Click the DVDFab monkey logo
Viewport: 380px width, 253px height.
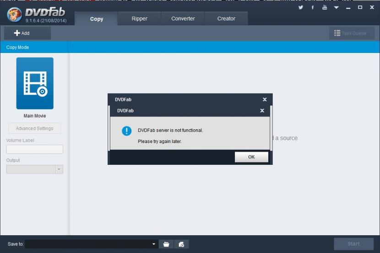pos(14,14)
